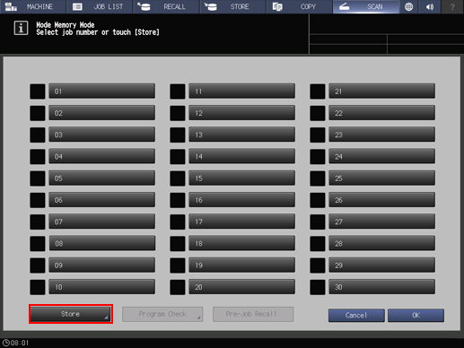Toggle the black box beside job 01
Screen dimensions: 464x348
point(38,91)
